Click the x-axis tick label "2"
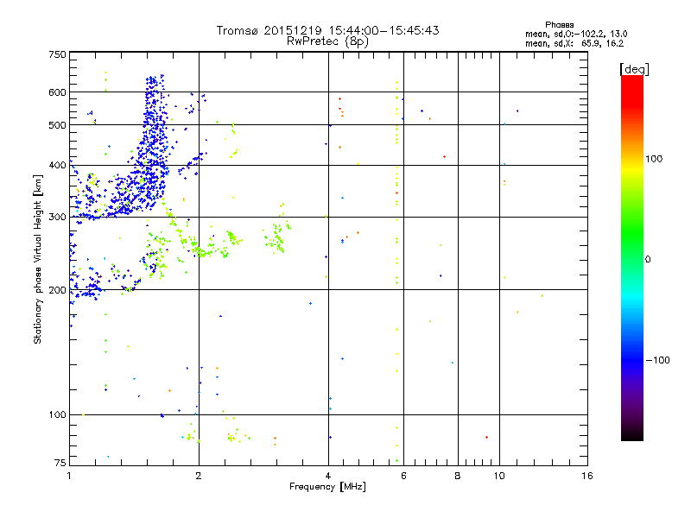This screenshot has width=691, height=518. tap(199, 476)
